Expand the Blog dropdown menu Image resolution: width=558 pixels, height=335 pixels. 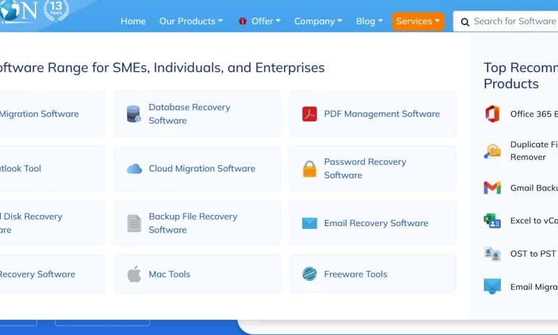tap(370, 22)
